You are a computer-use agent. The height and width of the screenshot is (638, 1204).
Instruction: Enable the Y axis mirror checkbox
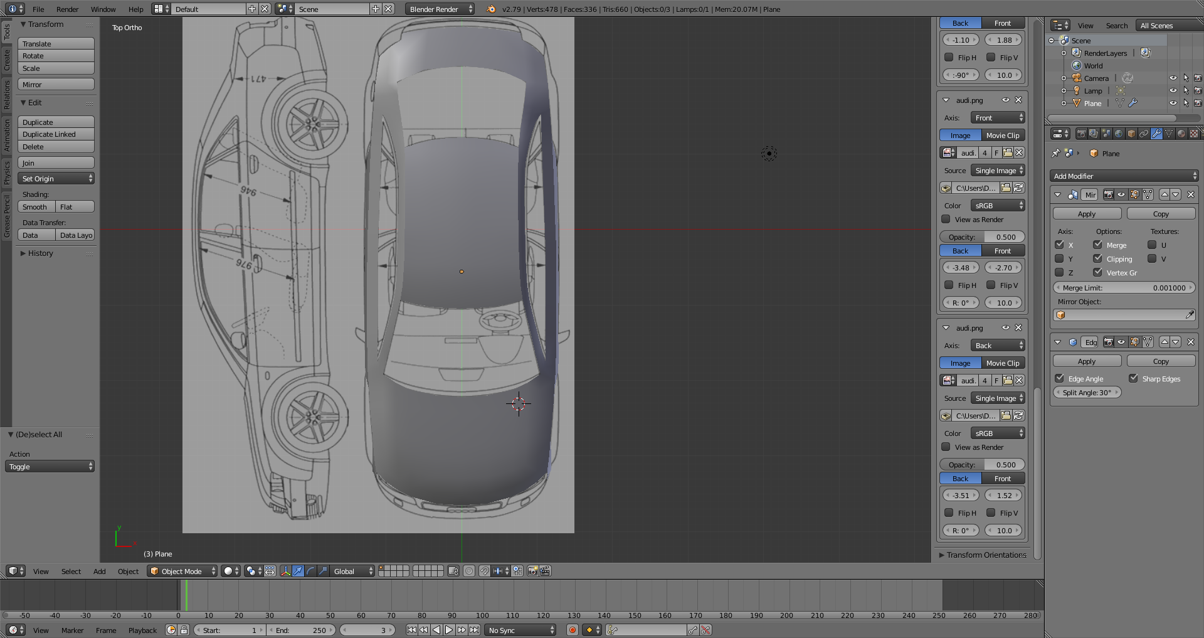click(x=1060, y=258)
